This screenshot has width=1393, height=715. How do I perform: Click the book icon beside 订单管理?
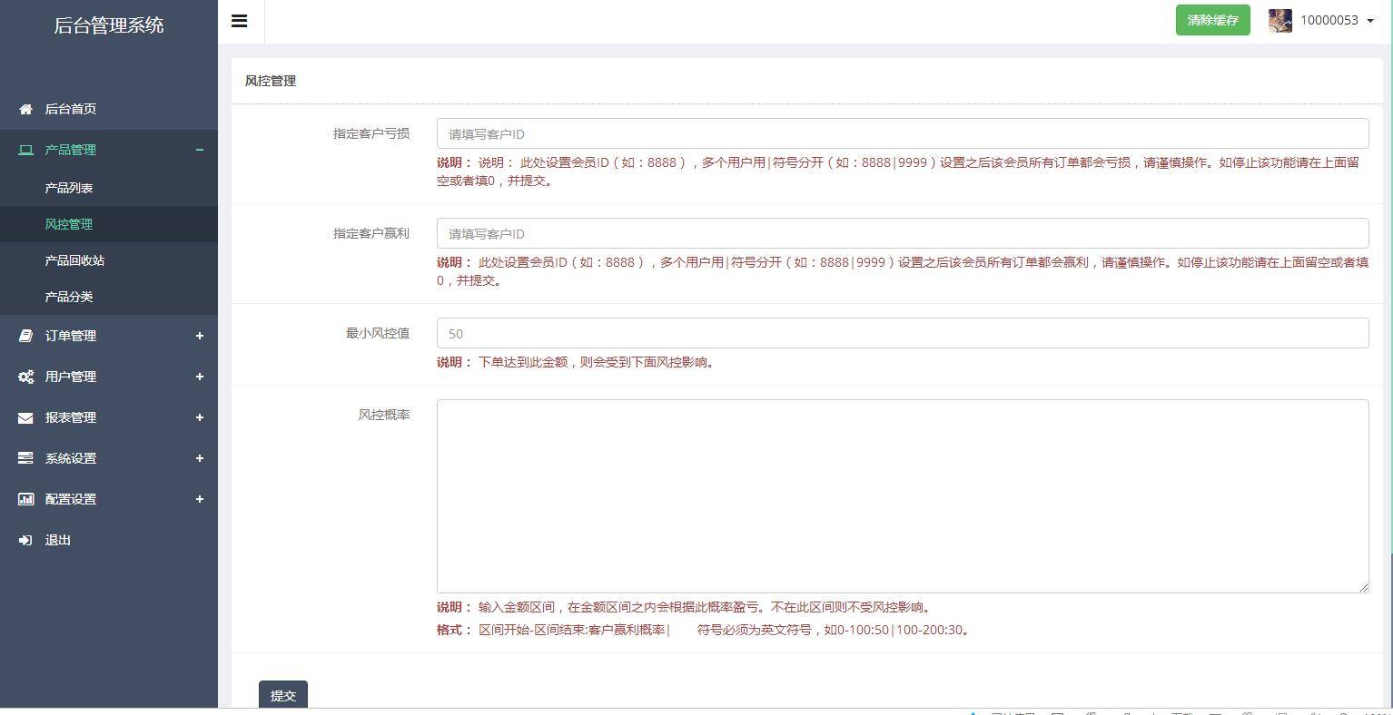pyautogui.click(x=25, y=336)
